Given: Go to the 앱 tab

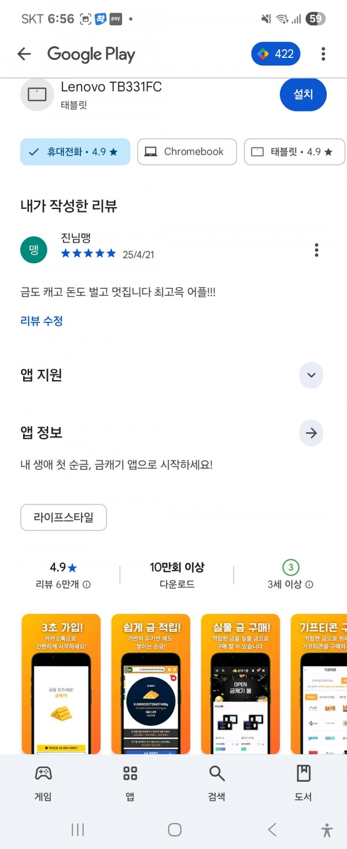Looking at the screenshot, I should point(130,783).
